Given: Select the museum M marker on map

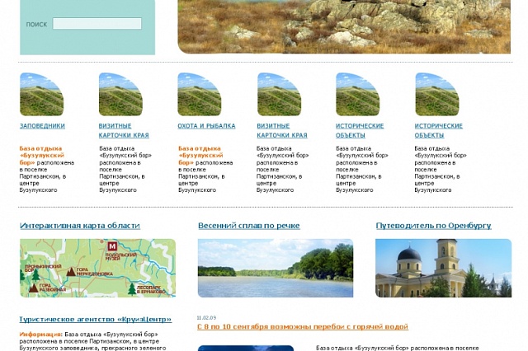Looking at the screenshot, I should point(112,246).
